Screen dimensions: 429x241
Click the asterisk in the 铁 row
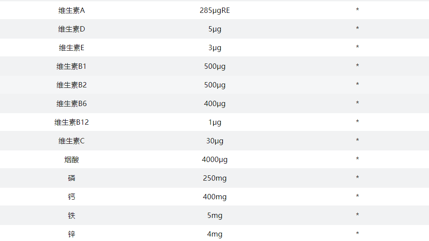pyautogui.click(x=357, y=216)
